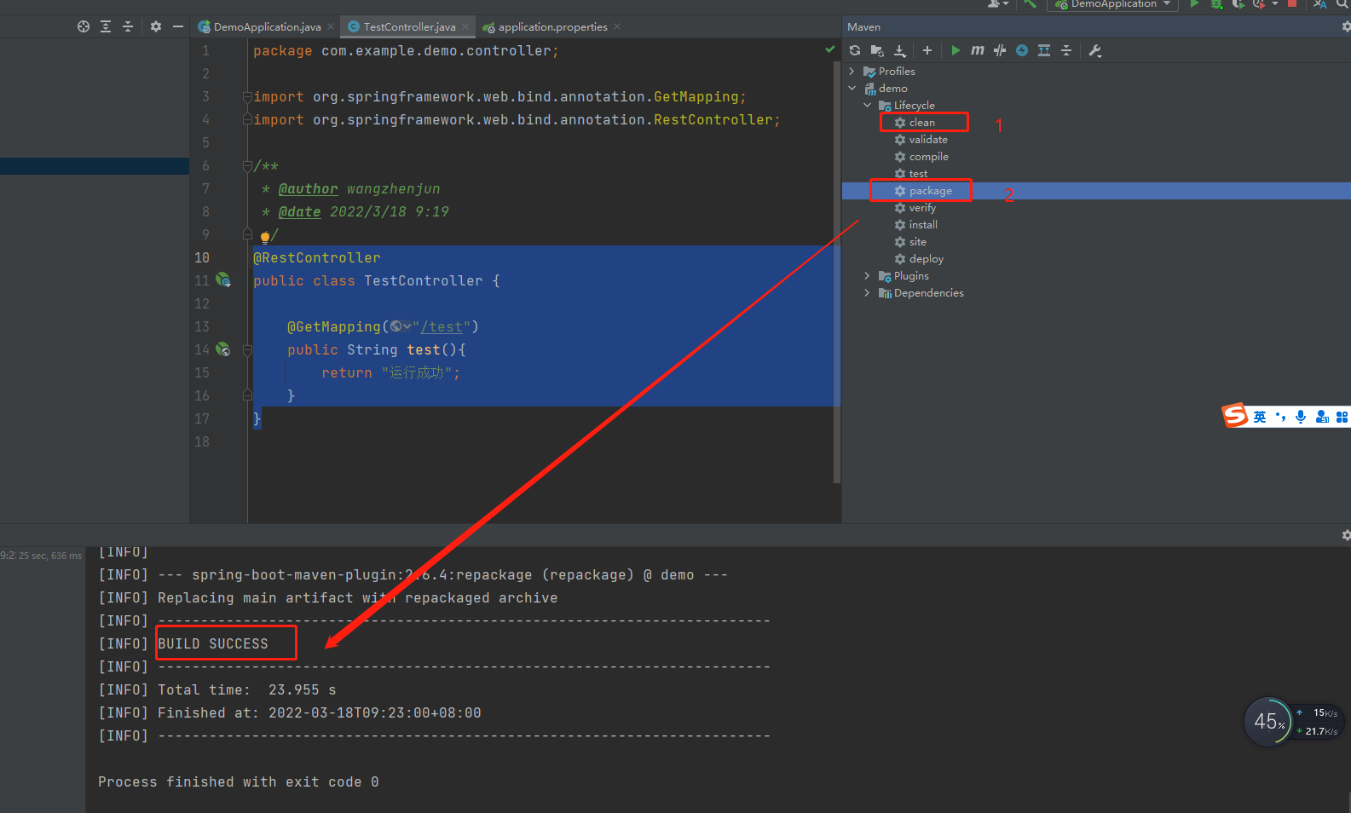Close the DemoApplication.java tab
Viewport: 1351px width, 813px height.
[x=331, y=27]
